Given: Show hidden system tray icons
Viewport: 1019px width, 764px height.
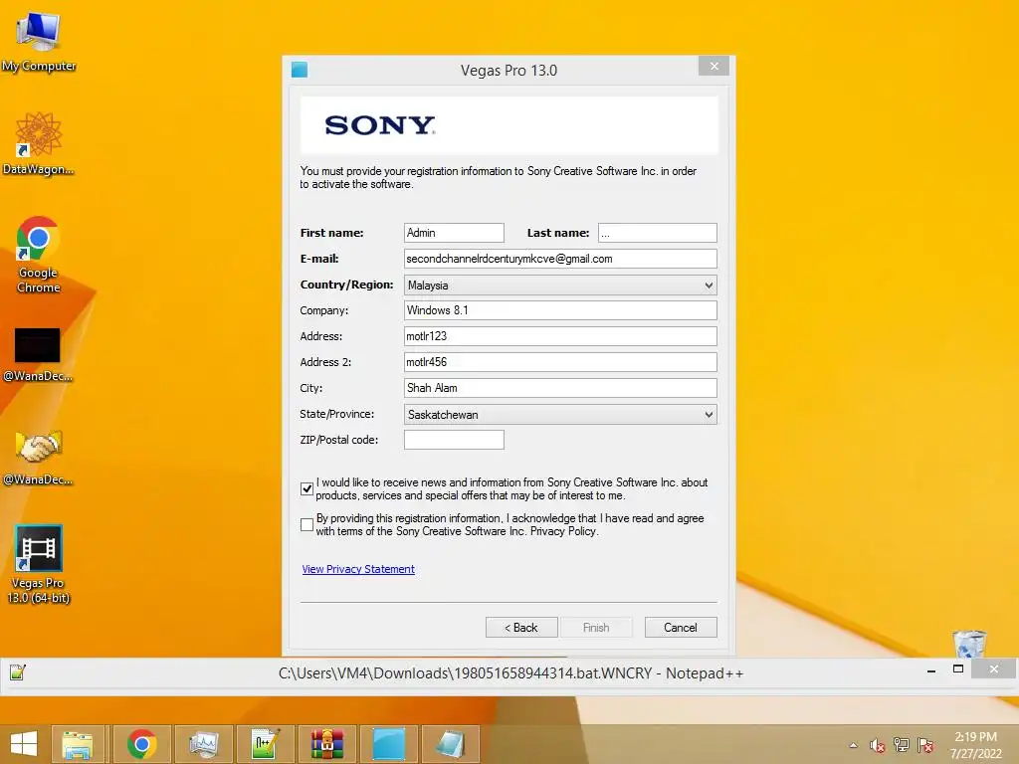Looking at the screenshot, I should (853, 745).
